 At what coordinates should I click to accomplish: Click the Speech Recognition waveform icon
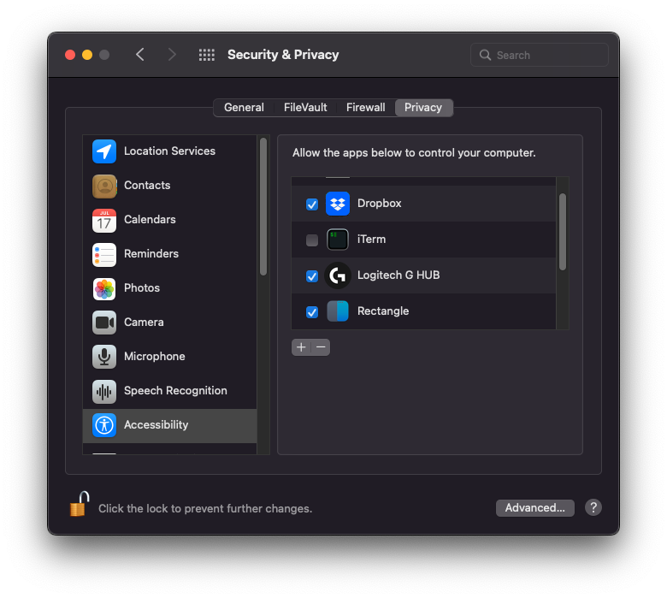pyautogui.click(x=104, y=391)
